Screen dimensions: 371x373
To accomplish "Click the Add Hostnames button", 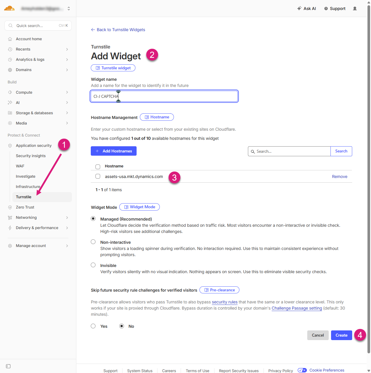I will [x=114, y=151].
